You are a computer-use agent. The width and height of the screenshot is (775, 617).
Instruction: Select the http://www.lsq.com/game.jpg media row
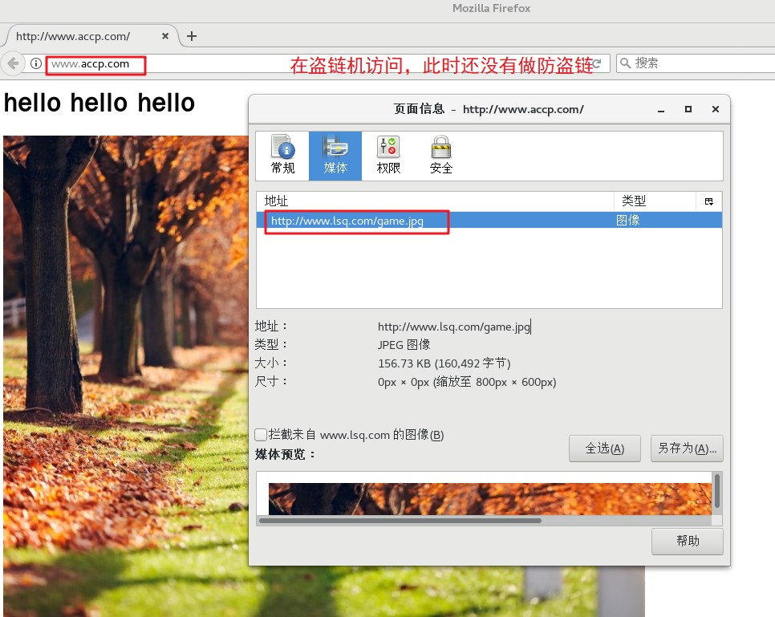pos(489,221)
